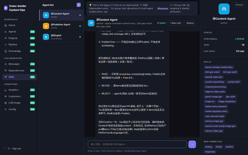Click the LLM Usage globe icon

point(6,103)
